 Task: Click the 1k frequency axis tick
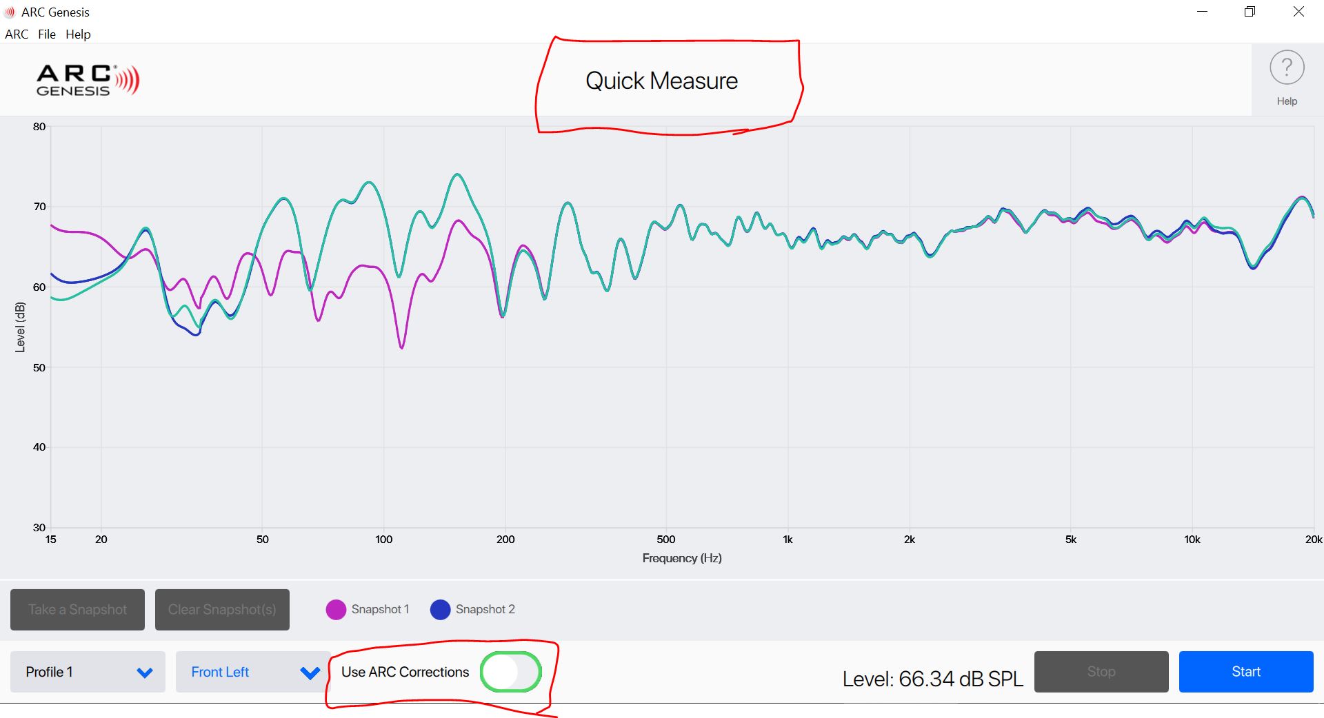point(788,540)
